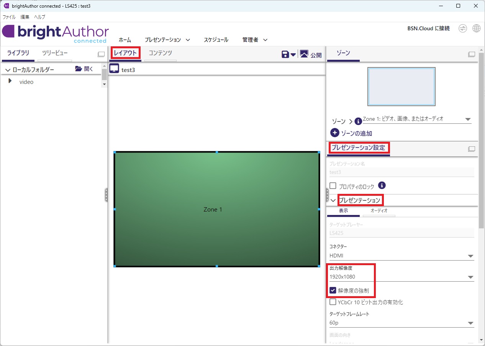
Task: Enable YCbCr 10-bit output checkbox
Action: 333,302
